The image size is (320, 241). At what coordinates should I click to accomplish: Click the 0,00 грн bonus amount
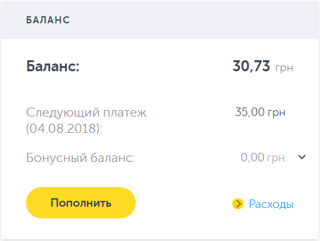pos(263,157)
